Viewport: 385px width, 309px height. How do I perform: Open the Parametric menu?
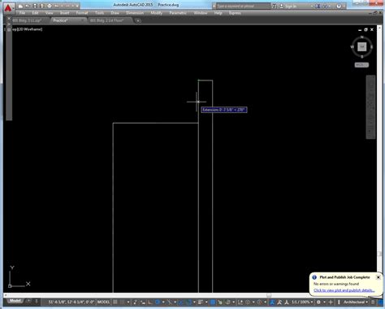[x=178, y=13]
